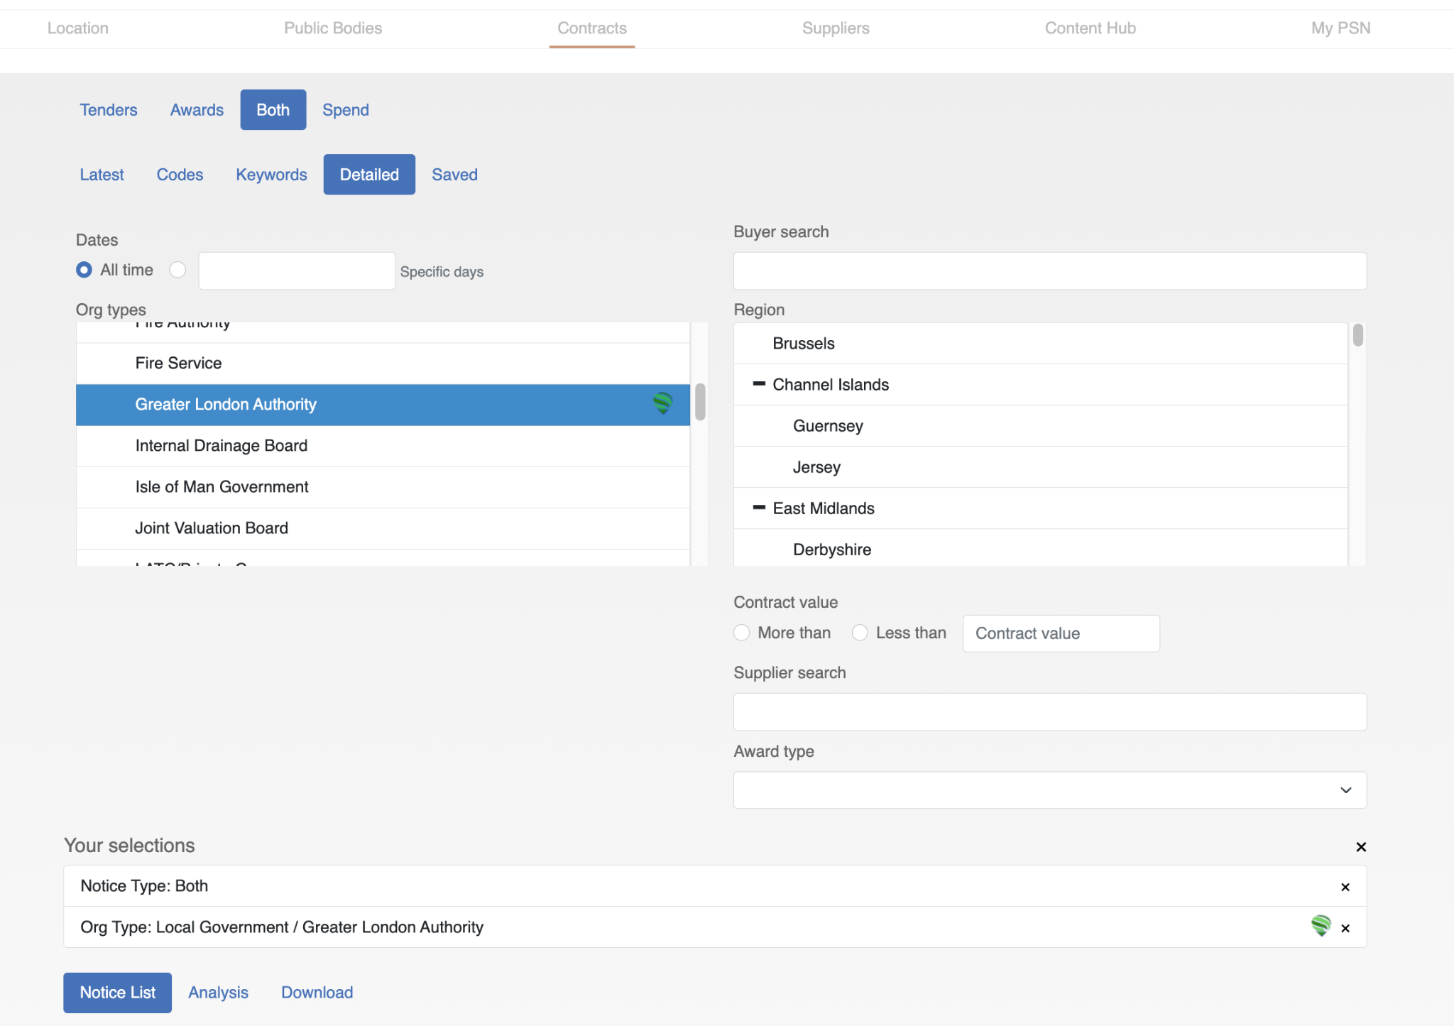The image size is (1454, 1026).
Task: Go to the Content Hub tab
Action: [x=1090, y=28]
